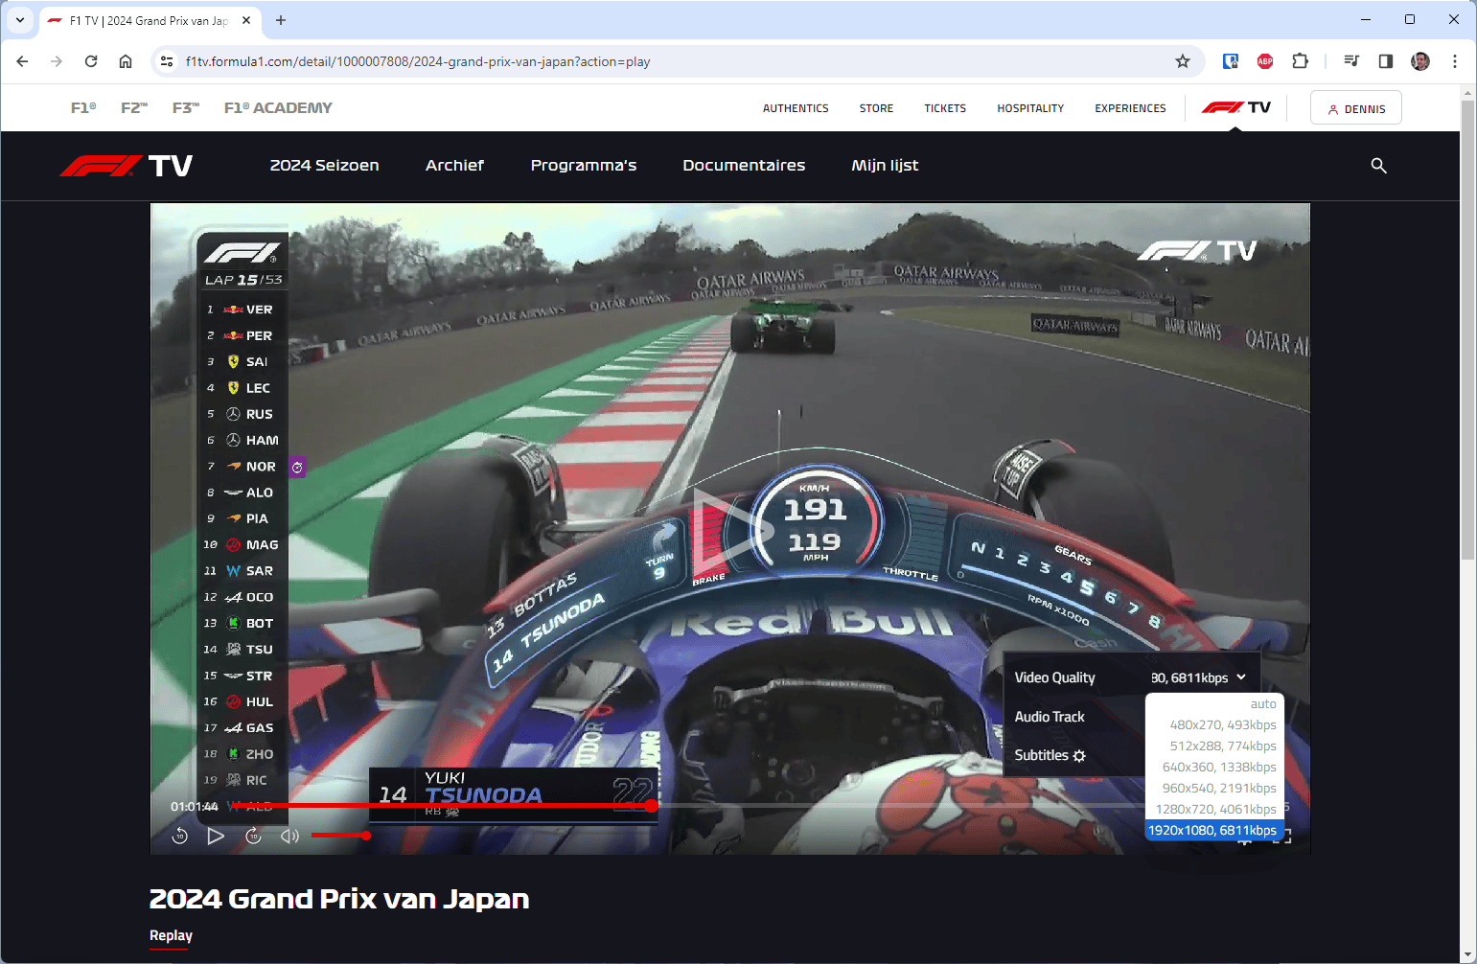Open the Experiences link
The width and height of the screenshot is (1477, 964).
[1130, 108]
